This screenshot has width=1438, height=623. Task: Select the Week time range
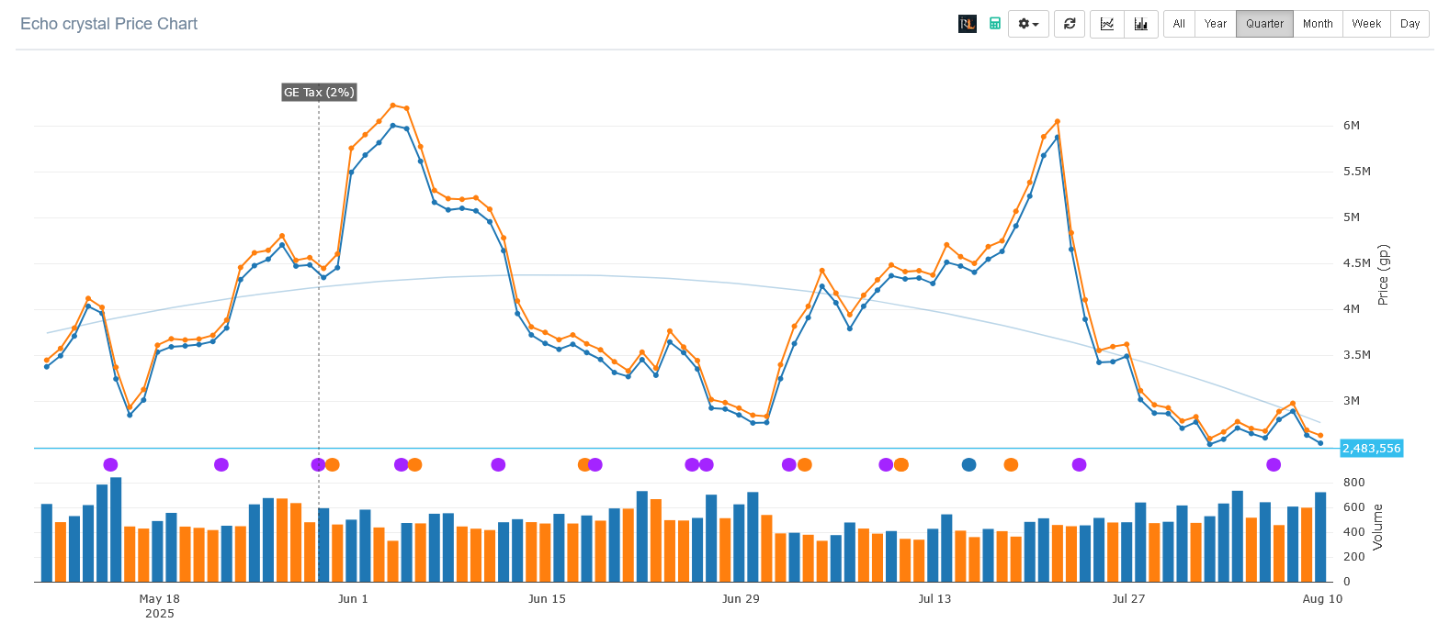point(1366,24)
